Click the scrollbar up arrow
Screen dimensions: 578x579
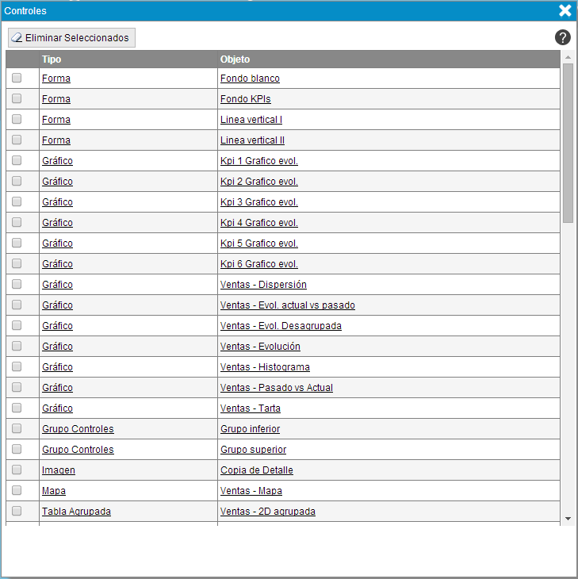coord(568,57)
